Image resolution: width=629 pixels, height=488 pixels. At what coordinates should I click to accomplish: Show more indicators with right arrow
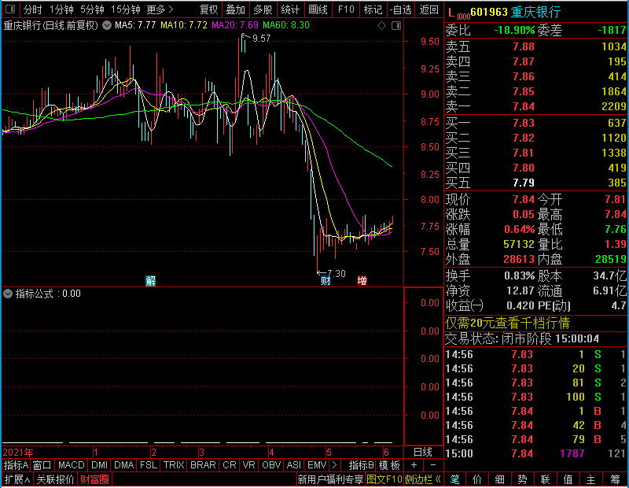[x=335, y=465]
